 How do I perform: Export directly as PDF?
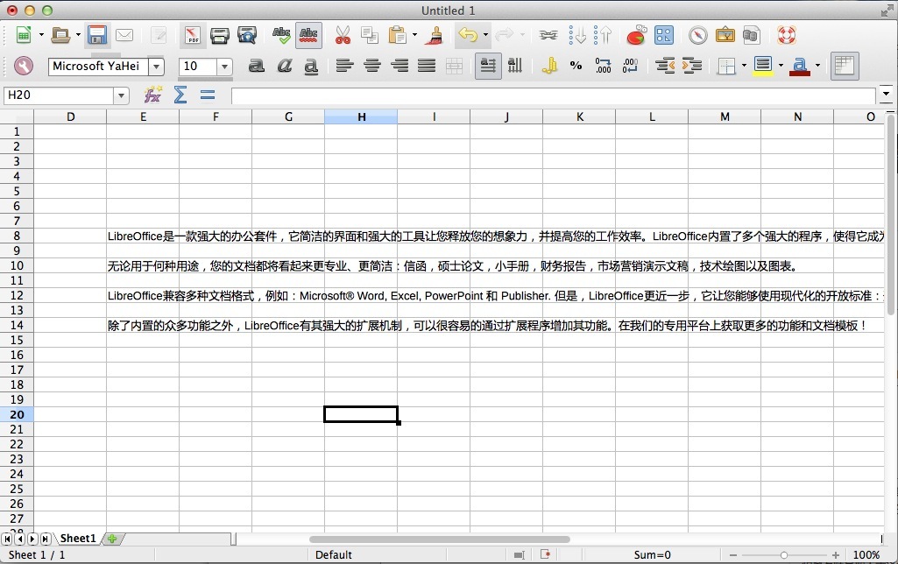193,36
